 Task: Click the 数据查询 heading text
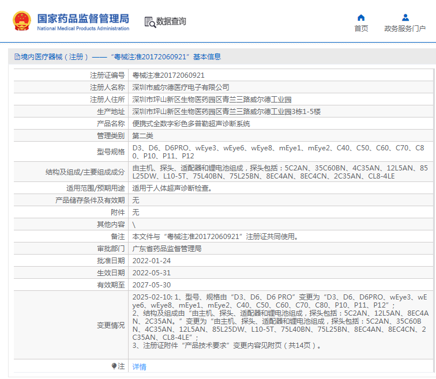(x=171, y=22)
